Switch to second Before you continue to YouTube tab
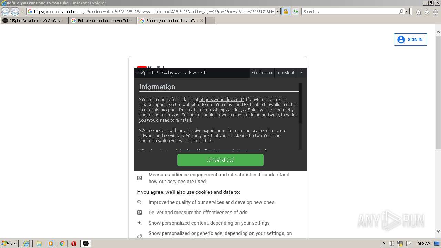 (103, 21)
